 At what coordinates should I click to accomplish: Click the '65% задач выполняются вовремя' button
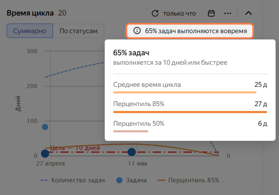pos(190,31)
